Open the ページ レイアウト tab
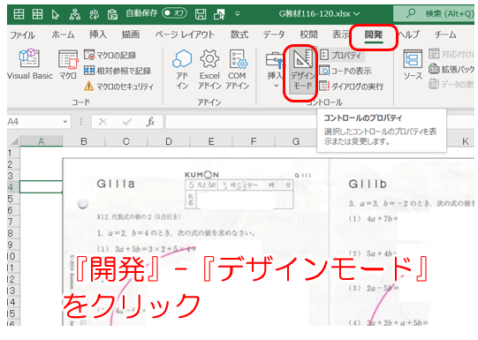The height and width of the screenshot is (340, 478). coord(185,34)
